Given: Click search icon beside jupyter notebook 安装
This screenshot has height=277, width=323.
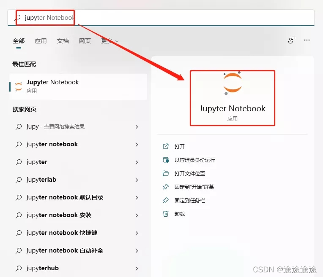Looking at the screenshot, I should 19,215.
